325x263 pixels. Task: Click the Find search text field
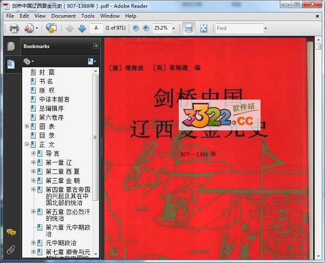(x=238, y=28)
